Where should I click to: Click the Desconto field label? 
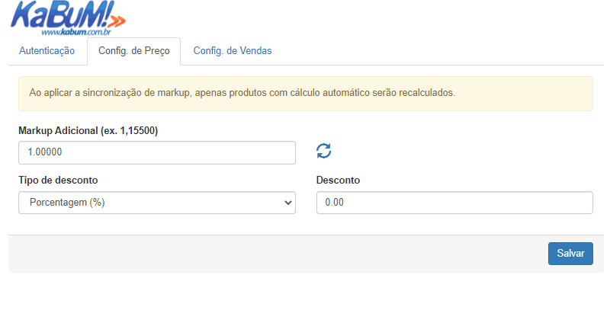click(x=338, y=181)
